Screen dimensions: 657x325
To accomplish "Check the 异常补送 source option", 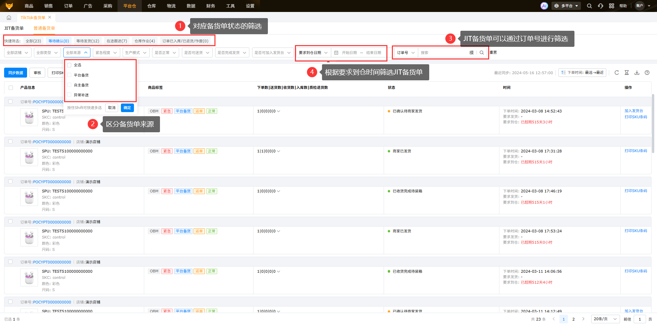I will [70, 95].
